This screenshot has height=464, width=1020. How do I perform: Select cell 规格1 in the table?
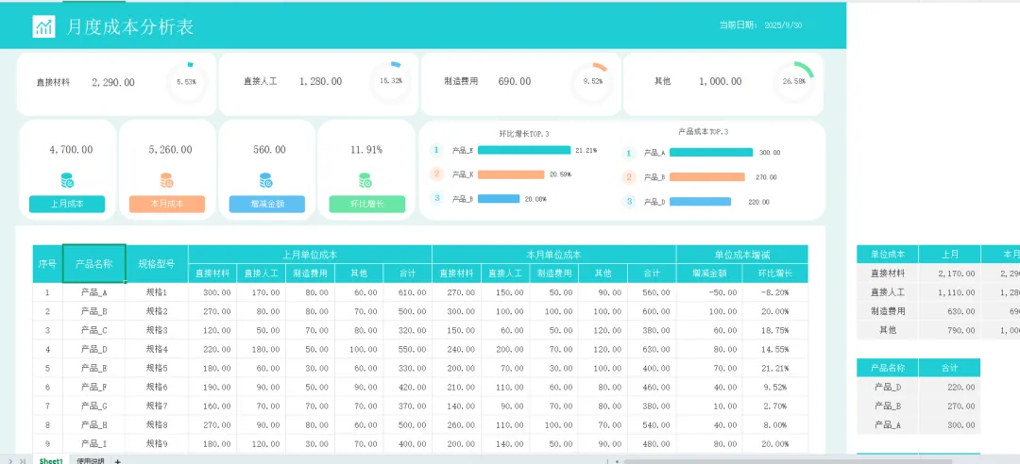(x=157, y=292)
